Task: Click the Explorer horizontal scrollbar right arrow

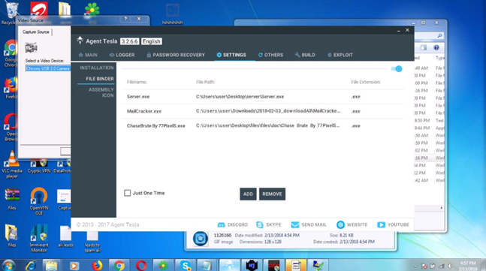Action: (442, 208)
